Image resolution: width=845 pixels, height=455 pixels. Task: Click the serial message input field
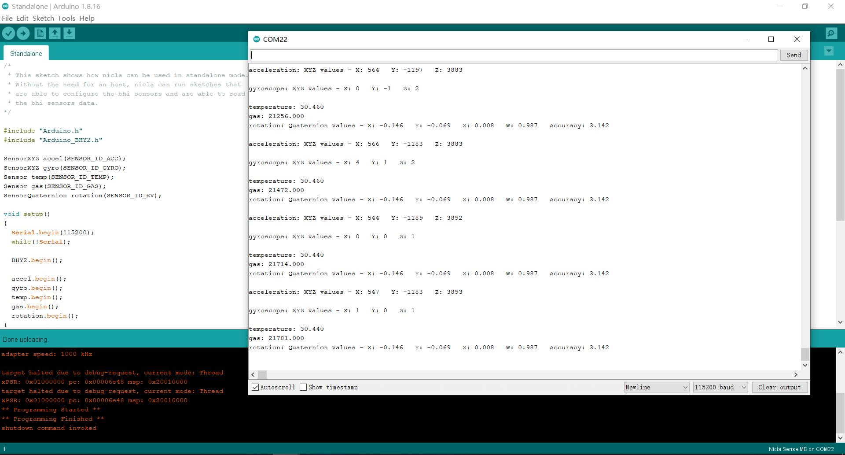pos(514,55)
